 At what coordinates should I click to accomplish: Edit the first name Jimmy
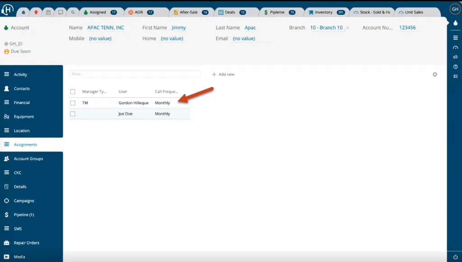(179, 27)
